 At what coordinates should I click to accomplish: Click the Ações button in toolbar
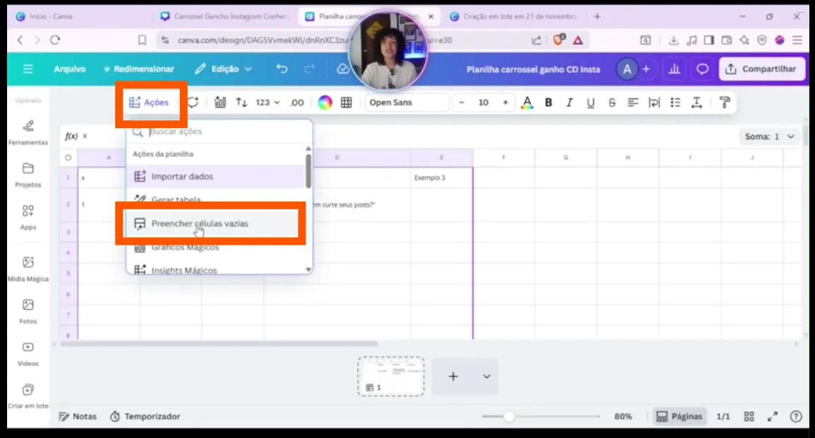149,103
